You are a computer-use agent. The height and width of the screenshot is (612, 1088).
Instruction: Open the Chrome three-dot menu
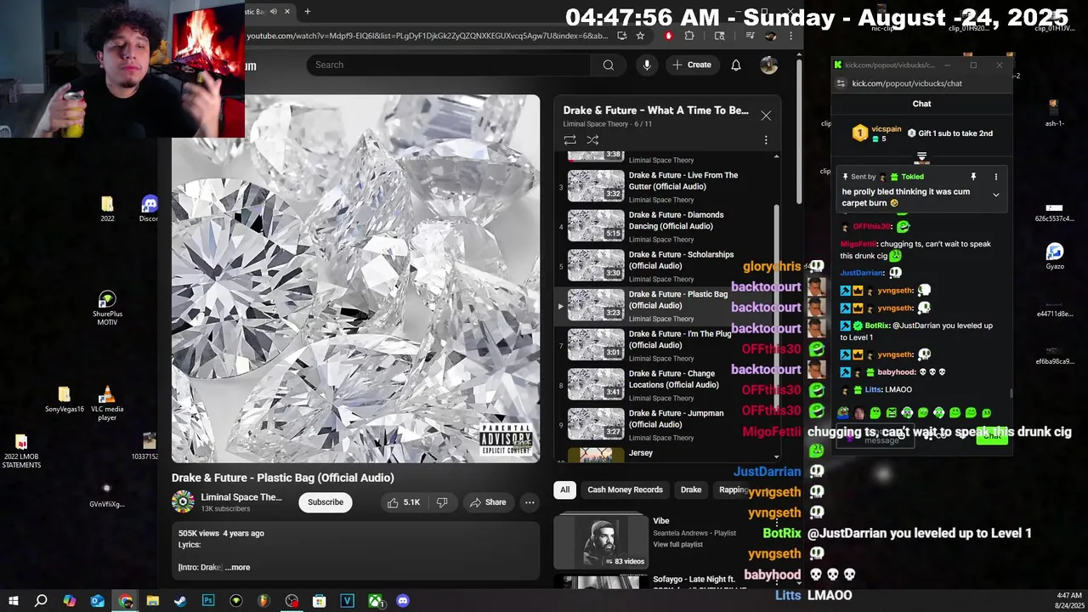click(790, 36)
